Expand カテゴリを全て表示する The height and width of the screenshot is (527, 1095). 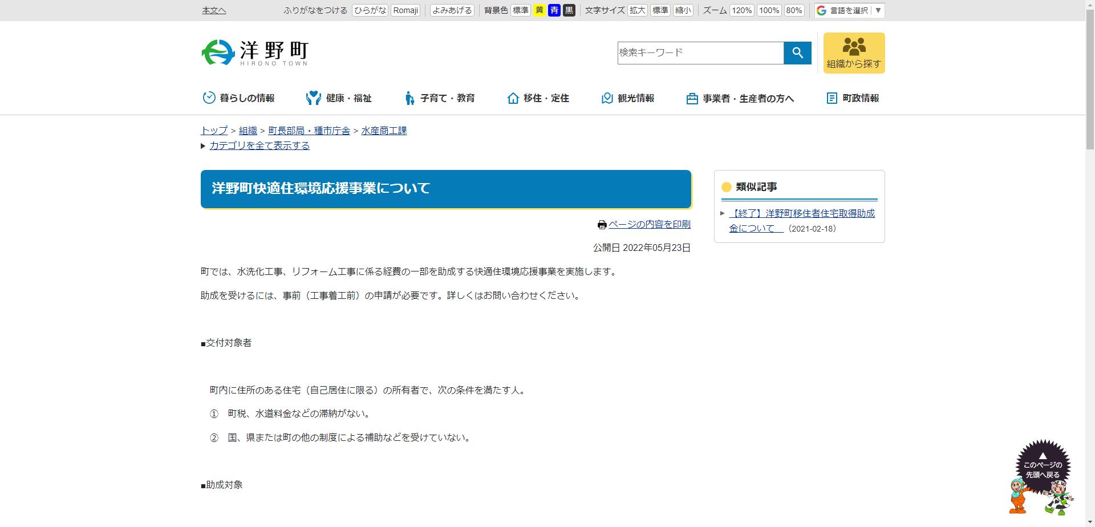pos(259,145)
